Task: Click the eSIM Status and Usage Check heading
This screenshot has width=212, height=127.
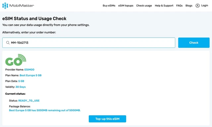Action: click(x=34, y=18)
